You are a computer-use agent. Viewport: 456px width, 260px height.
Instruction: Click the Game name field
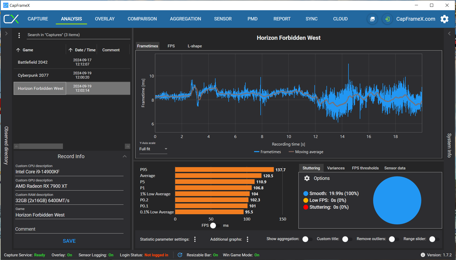coord(69,215)
